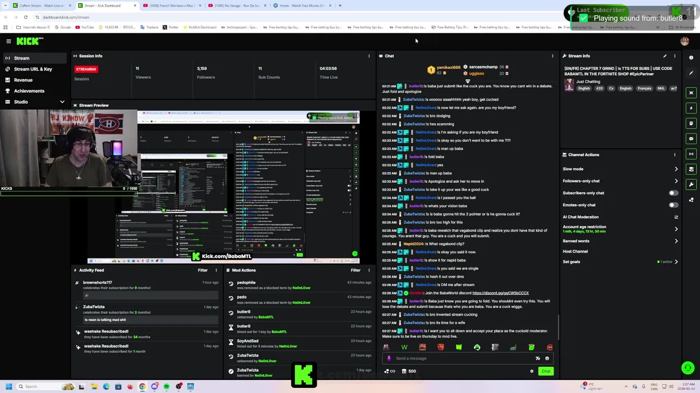Viewport: 700px width, 393px height.
Task: Open weather widget showing Light rain
Action: tap(592, 386)
